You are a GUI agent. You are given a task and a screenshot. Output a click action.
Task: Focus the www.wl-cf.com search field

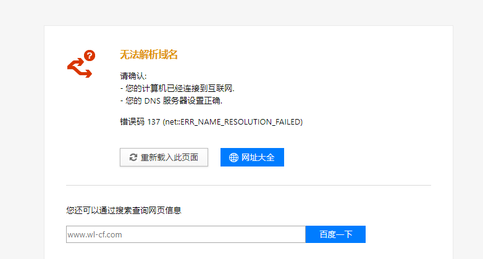pyautogui.click(x=186, y=234)
